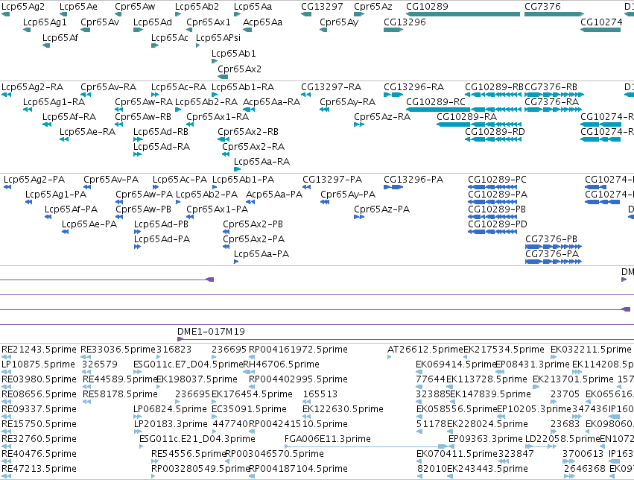Open the Lcp65Ad-RB transcript label
Image resolution: width=634 pixels, height=480 pixels.
tap(161, 132)
